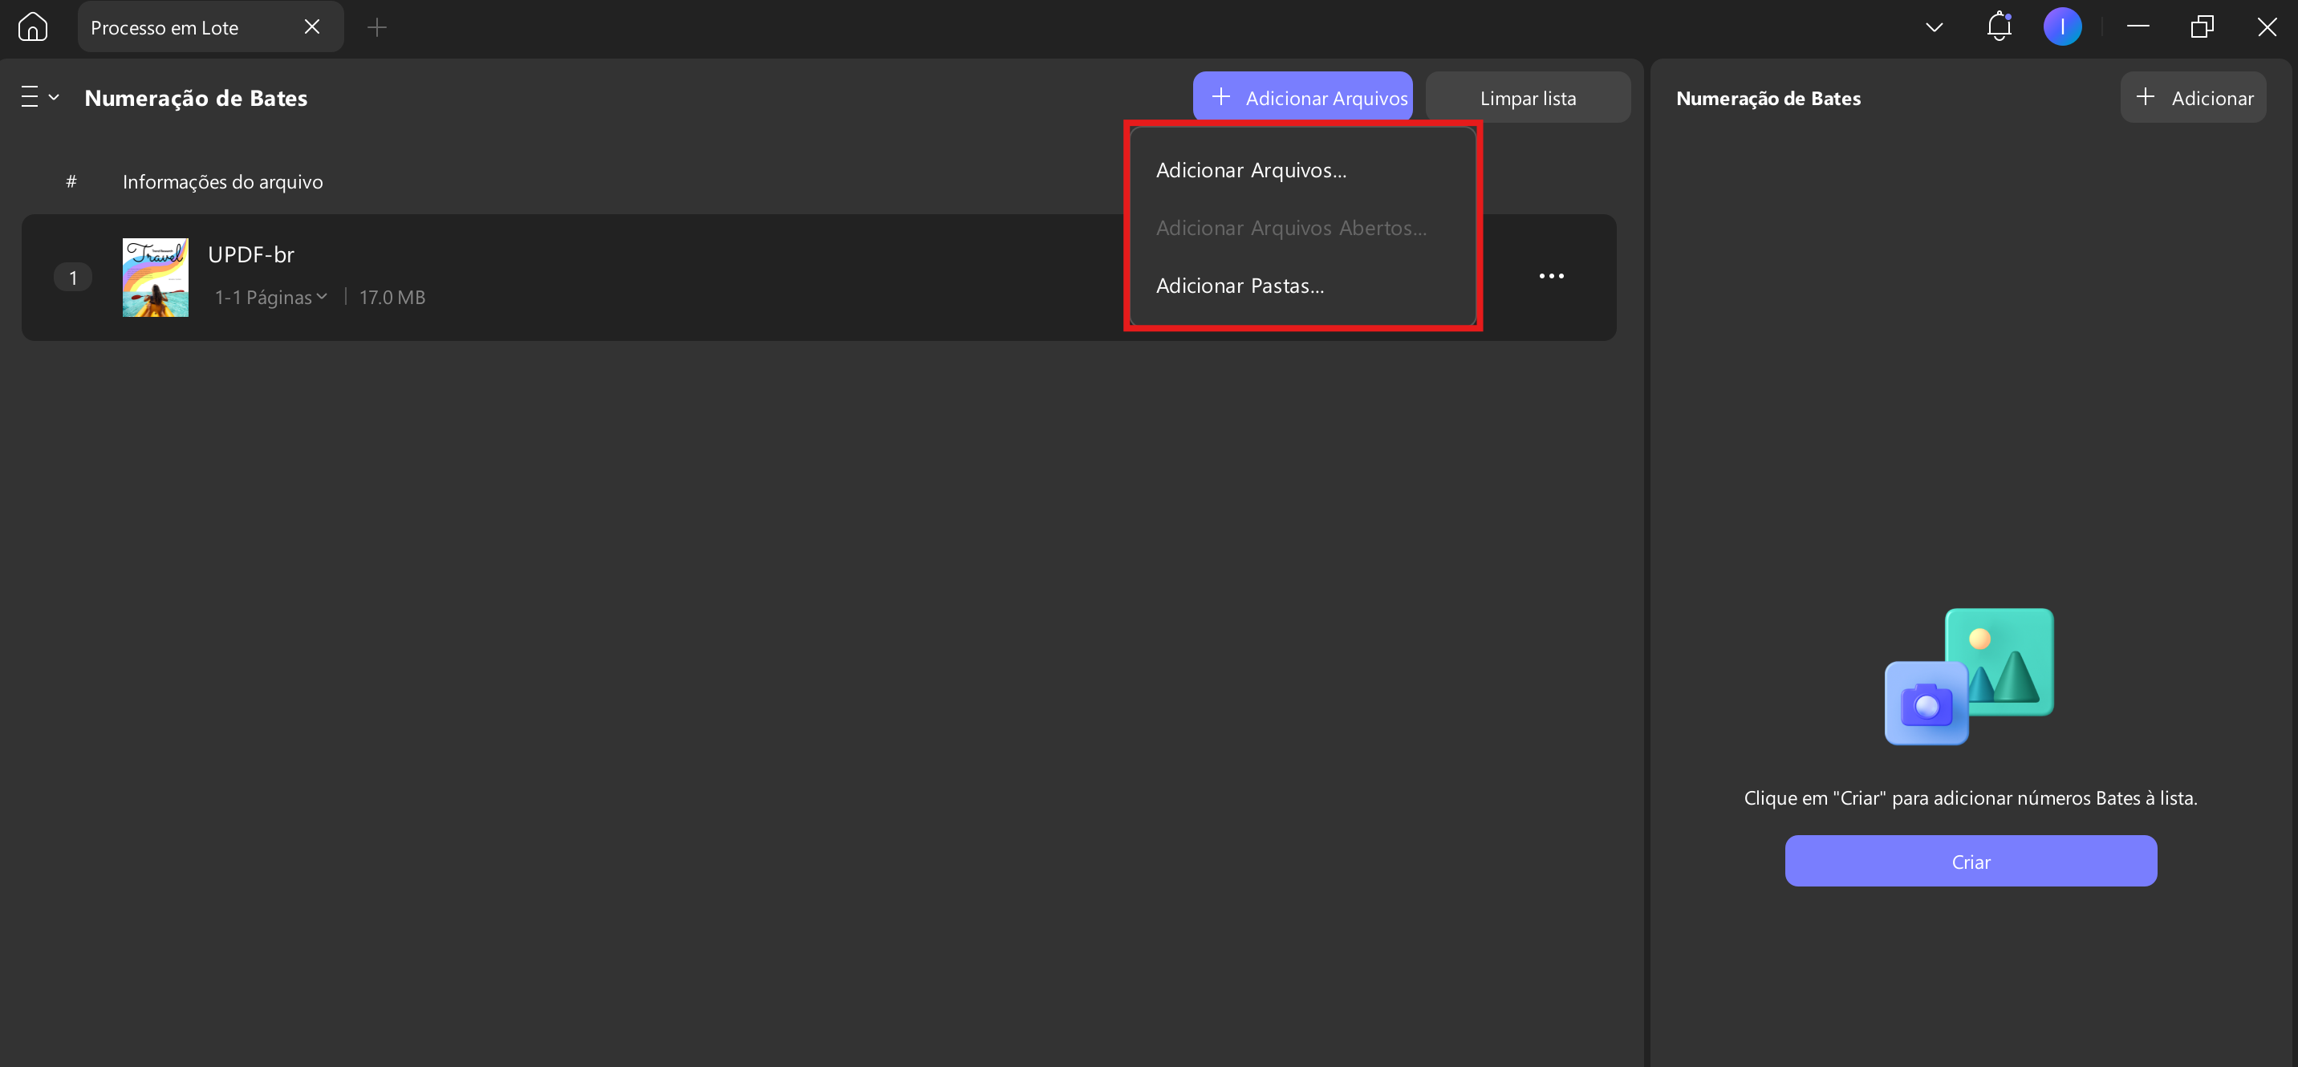Expand the 1-1 Páginas page range dropdown

(271, 297)
